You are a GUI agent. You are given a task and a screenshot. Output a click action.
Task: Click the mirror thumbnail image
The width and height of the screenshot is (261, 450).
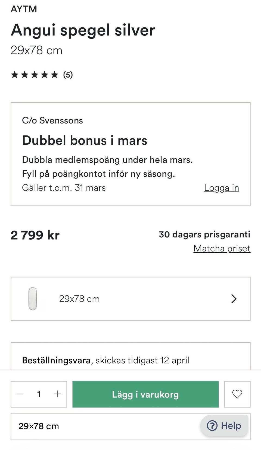(x=33, y=299)
